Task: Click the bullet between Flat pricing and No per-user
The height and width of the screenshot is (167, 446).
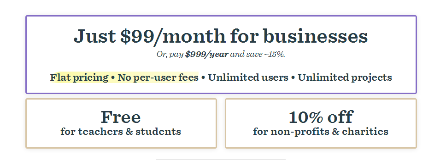Action: tap(113, 78)
